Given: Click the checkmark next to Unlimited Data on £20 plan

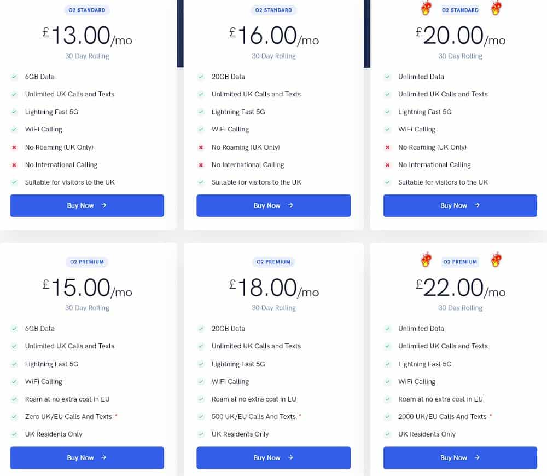Looking at the screenshot, I should pyautogui.click(x=387, y=77).
